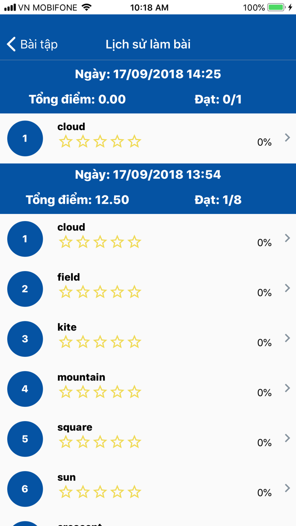The width and height of the screenshot is (296, 526).
Task: Select the 17/09/2018 13:54 session header
Action: tap(148, 175)
